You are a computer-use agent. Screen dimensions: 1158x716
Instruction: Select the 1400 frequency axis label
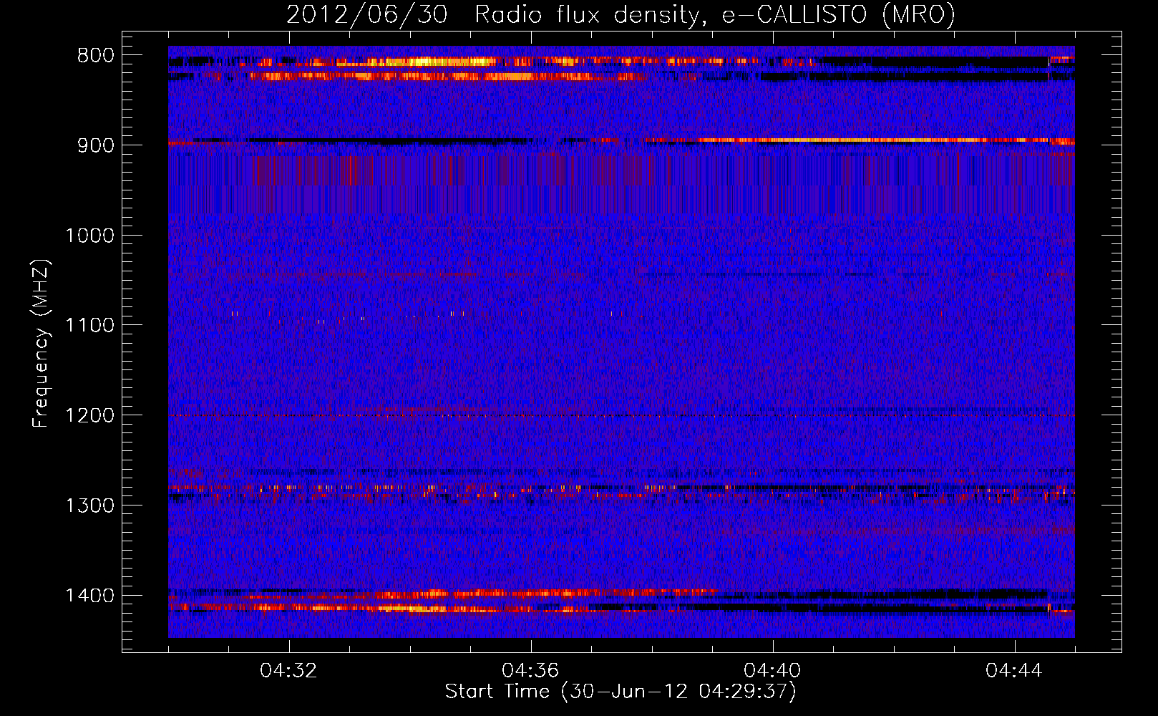point(89,596)
